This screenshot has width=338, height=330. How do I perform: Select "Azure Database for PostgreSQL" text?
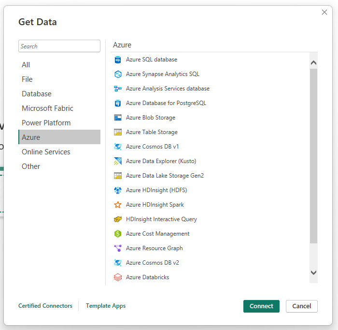point(166,103)
